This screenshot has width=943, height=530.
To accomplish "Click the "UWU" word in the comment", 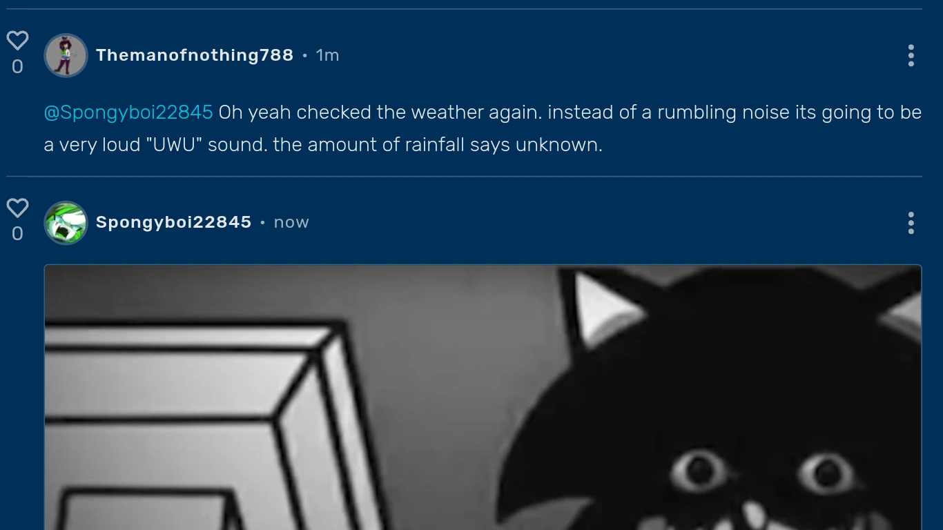I will (x=174, y=145).
